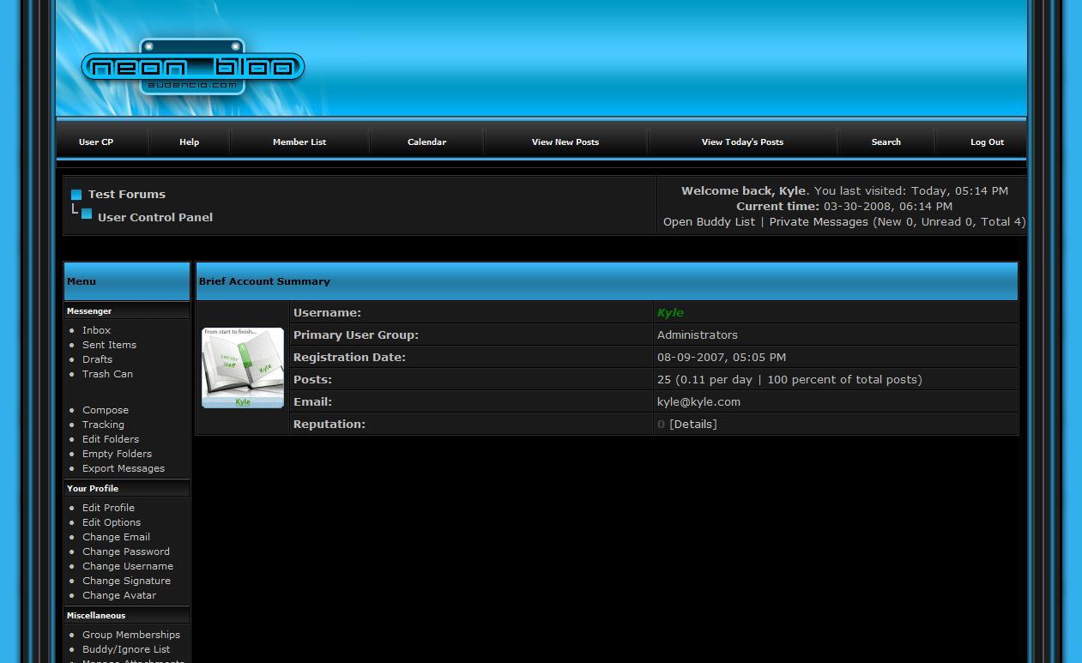1082x663 pixels.
Task: Open View Today's Posts
Action: 742,142
